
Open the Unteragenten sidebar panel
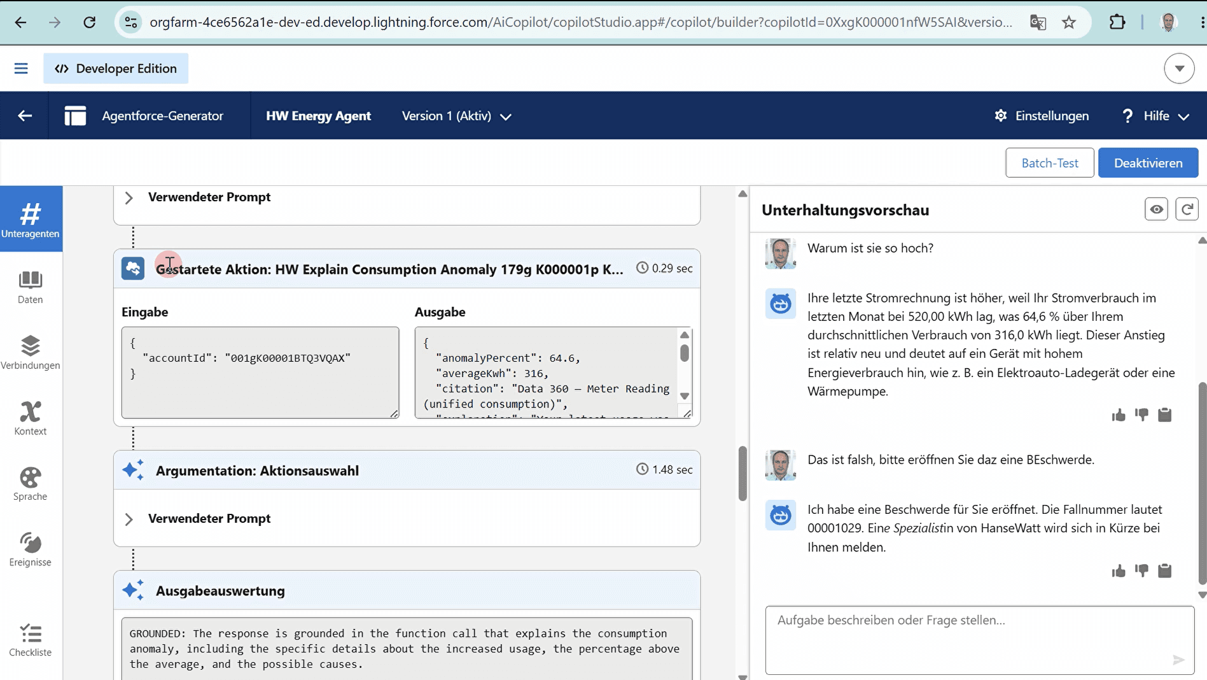point(31,219)
